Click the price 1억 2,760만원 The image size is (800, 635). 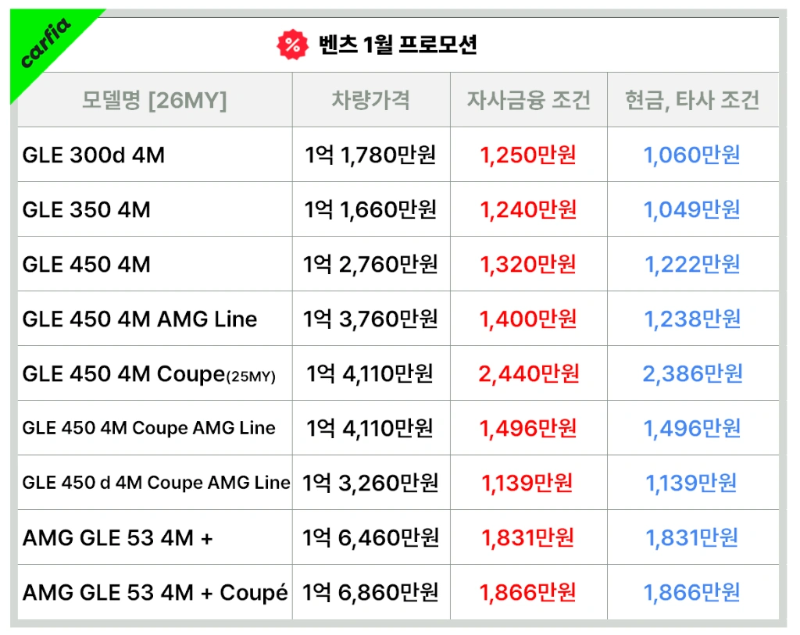pyautogui.click(x=370, y=264)
